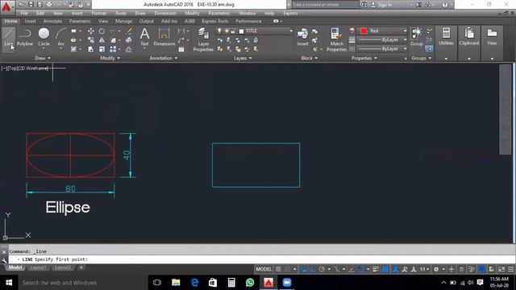516x290 pixels.
Task: Expand the Layers panel
Action: click(243, 58)
